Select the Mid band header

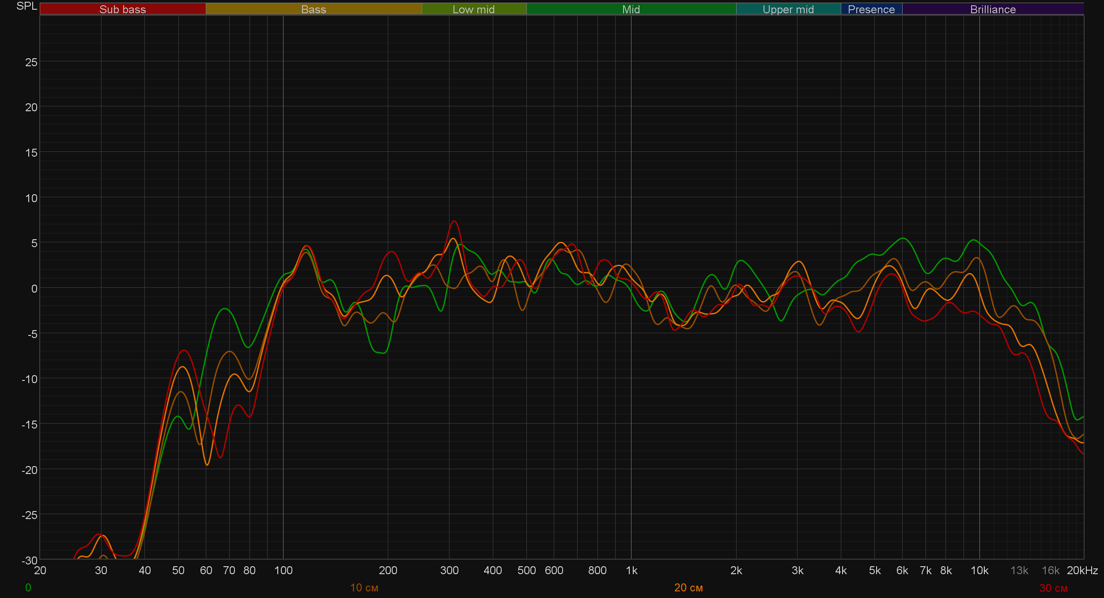pos(631,9)
